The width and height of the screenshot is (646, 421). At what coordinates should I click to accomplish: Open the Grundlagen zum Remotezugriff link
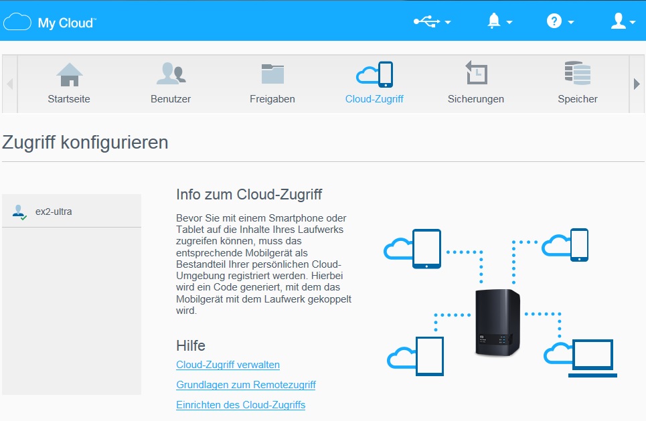(246, 384)
